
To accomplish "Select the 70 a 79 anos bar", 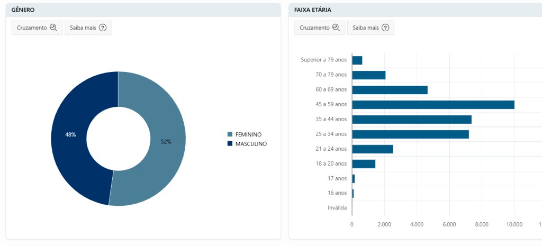I will [368, 75].
